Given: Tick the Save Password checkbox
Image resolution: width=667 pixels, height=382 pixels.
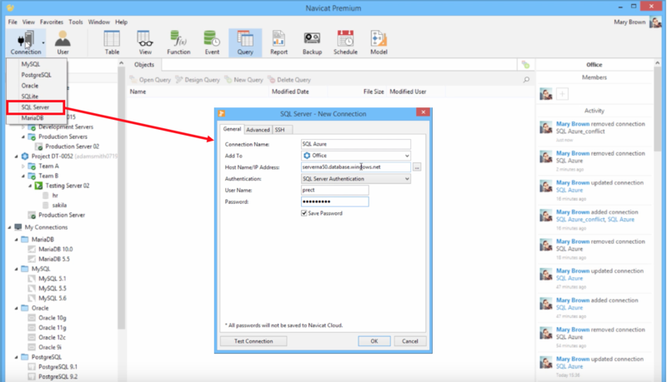Looking at the screenshot, I should click(303, 213).
